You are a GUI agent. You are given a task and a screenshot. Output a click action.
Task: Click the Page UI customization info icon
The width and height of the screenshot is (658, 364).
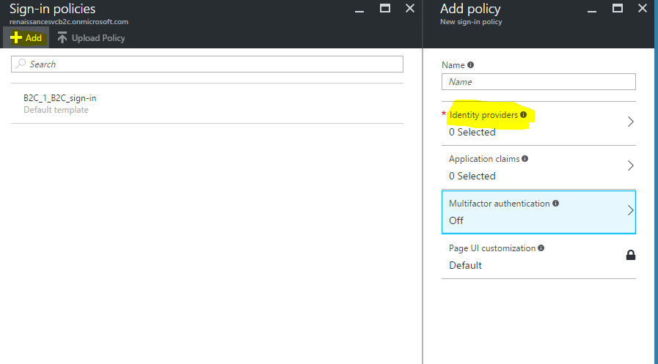(541, 248)
